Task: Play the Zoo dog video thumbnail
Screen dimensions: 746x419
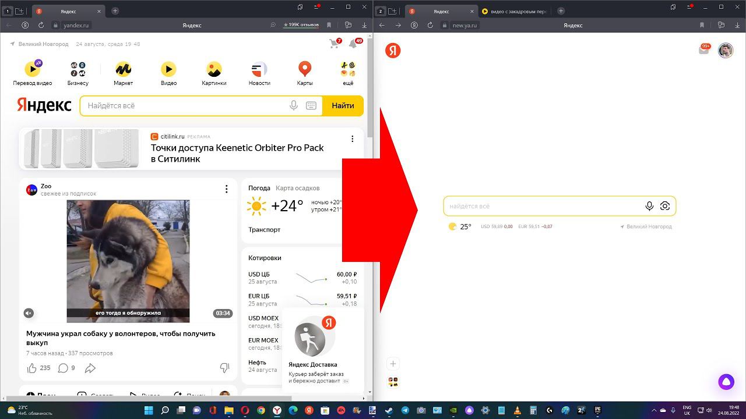Action: [x=128, y=261]
